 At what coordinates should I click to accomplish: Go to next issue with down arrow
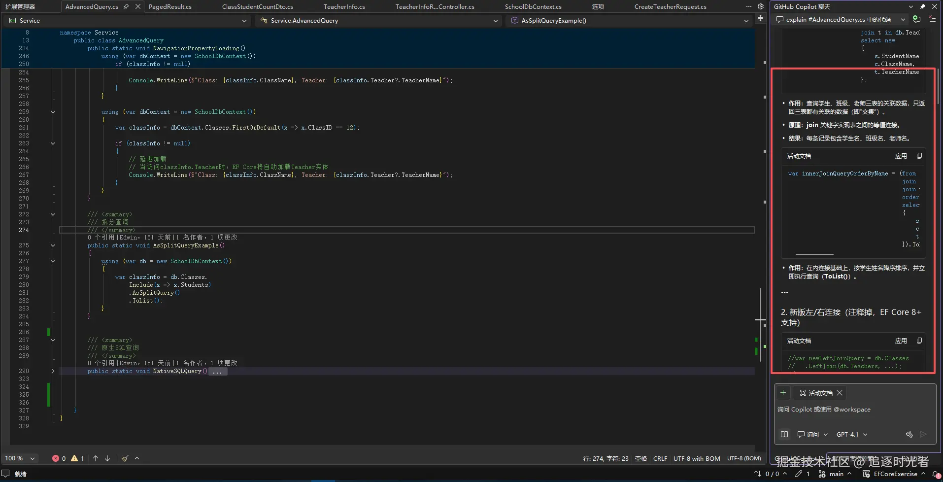pos(107,458)
